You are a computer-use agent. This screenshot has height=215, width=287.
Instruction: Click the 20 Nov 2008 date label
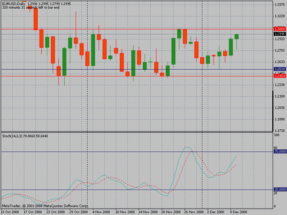tap(171, 212)
